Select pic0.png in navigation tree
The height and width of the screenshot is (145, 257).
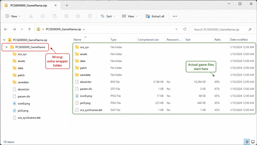[x=21, y=110]
